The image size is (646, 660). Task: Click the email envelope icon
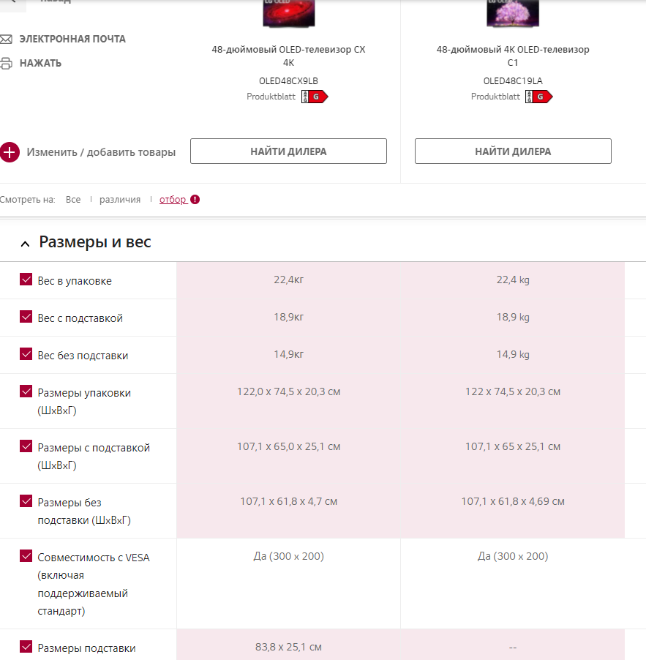pyautogui.click(x=6, y=39)
